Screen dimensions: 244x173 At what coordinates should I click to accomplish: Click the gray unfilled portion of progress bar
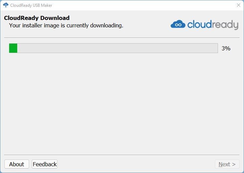(x=118, y=48)
